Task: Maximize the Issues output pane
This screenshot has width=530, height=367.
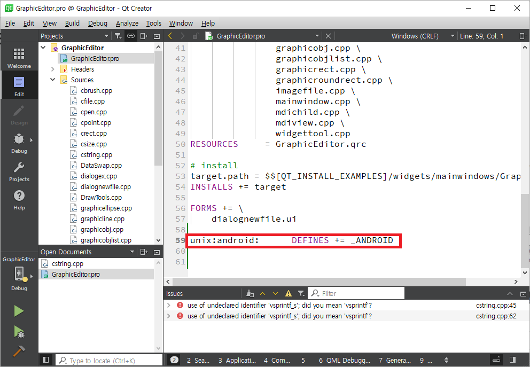Action: [510, 294]
